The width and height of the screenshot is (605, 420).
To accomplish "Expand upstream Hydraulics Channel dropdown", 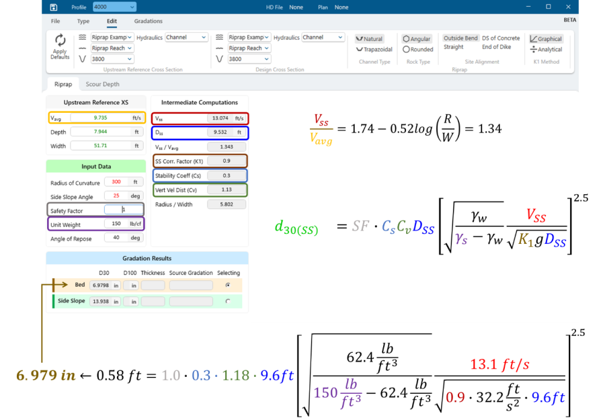I will click(x=186, y=38).
